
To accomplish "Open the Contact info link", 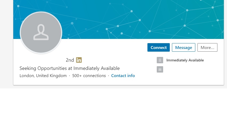I will tap(123, 76).
